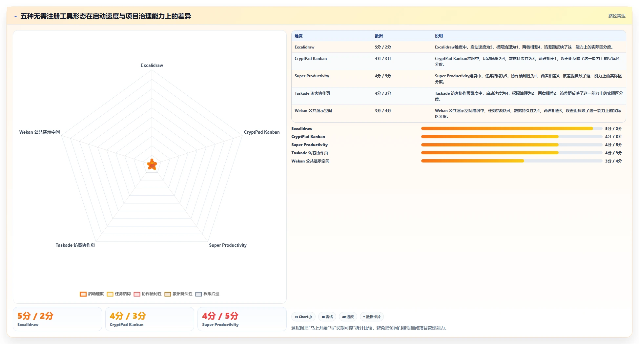Screen dimensions: 639x344
Task: Click the Chart.js tag chip
Action: coord(303,317)
